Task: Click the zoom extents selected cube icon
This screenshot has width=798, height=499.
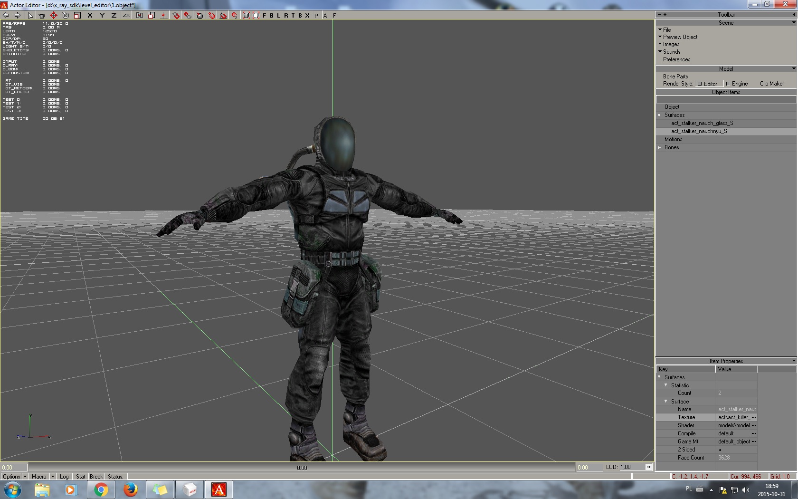Action: pos(256,15)
